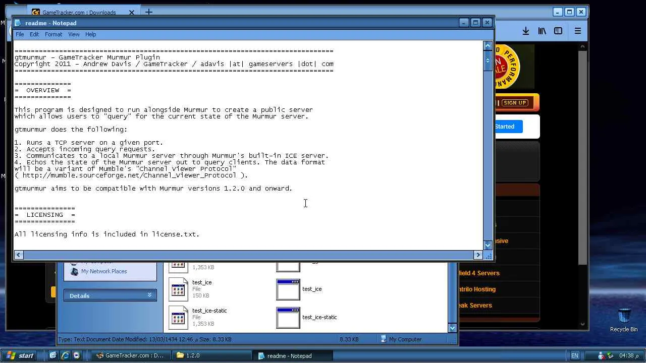Launch Internet Explorer from quick launch
The height and width of the screenshot is (363, 646).
click(x=65, y=355)
